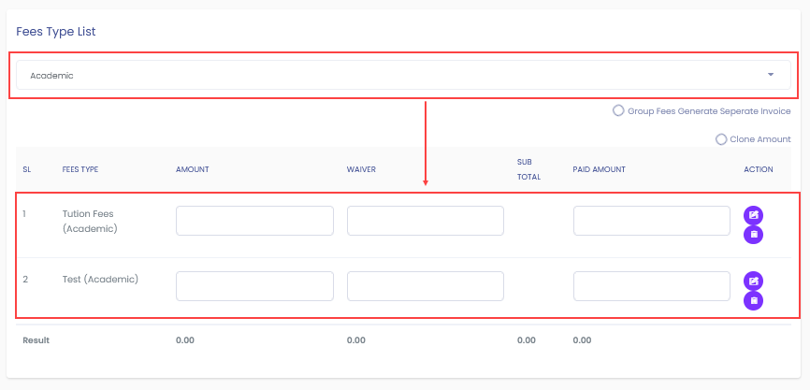Focus the Amount field for Tution Fees

[254, 221]
